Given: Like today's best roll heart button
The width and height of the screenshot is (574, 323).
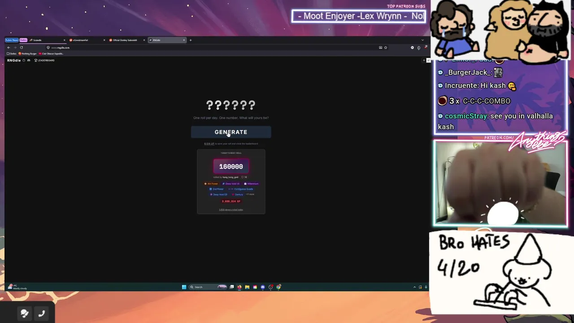Looking at the screenshot, I should tap(244, 177).
